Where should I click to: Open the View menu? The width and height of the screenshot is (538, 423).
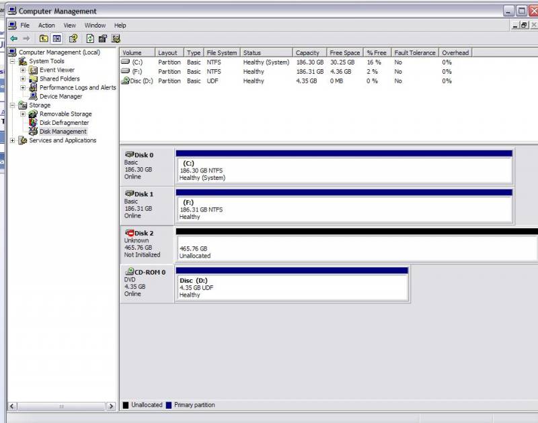70,26
